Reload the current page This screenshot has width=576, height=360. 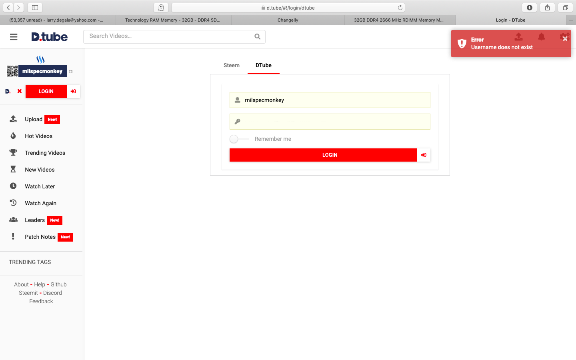point(400,8)
